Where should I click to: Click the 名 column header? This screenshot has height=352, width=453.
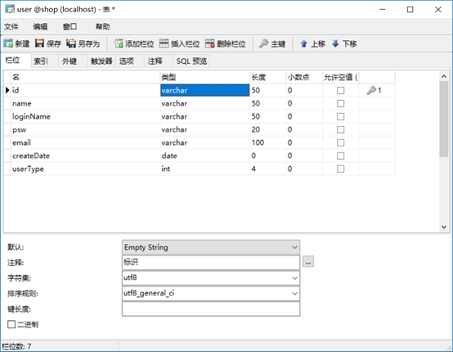[86, 77]
